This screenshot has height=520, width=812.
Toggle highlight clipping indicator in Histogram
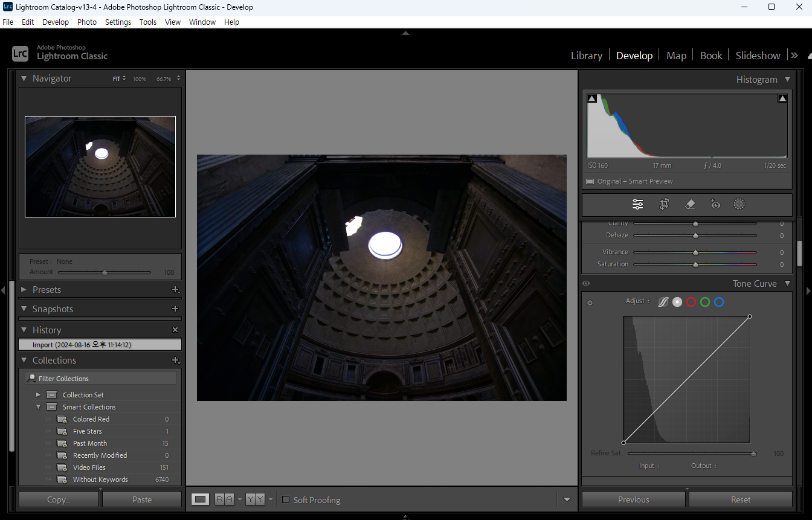(x=782, y=98)
